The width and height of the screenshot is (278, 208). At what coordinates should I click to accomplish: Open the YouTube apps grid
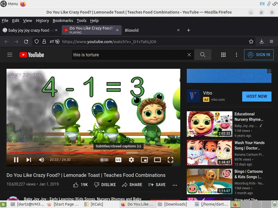pos(223,55)
